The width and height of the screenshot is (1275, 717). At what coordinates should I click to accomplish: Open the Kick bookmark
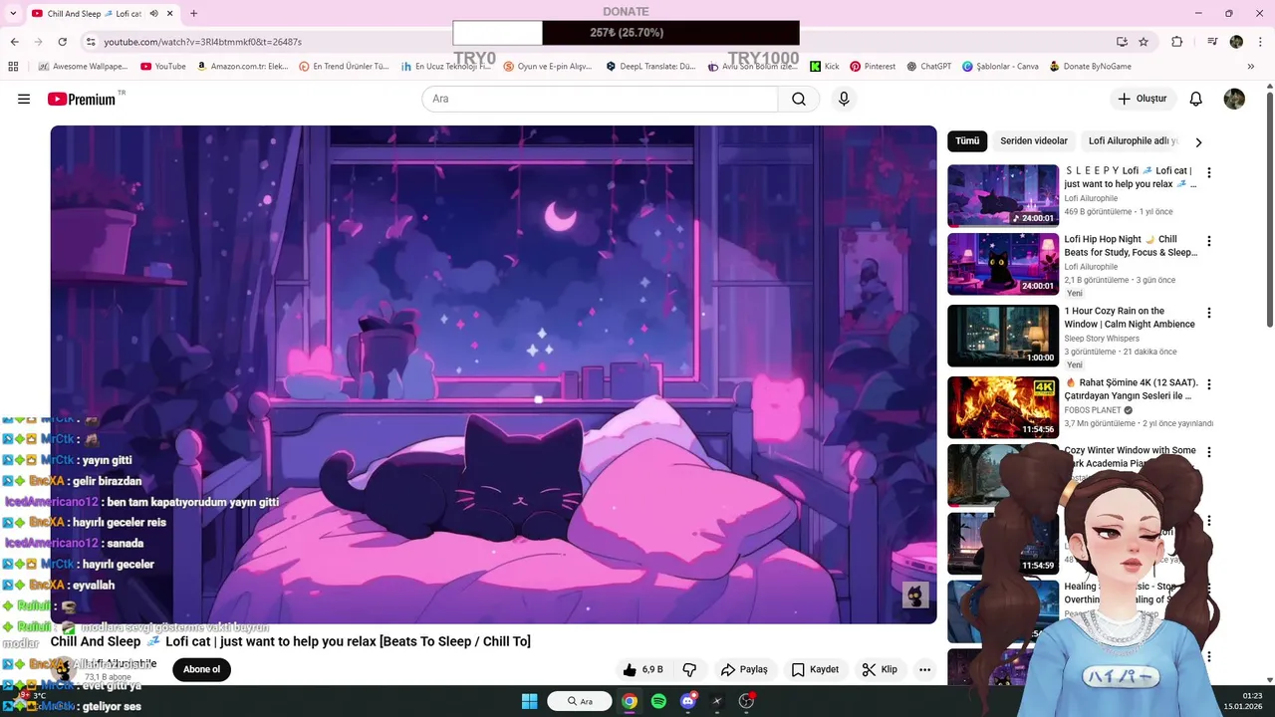pos(825,67)
